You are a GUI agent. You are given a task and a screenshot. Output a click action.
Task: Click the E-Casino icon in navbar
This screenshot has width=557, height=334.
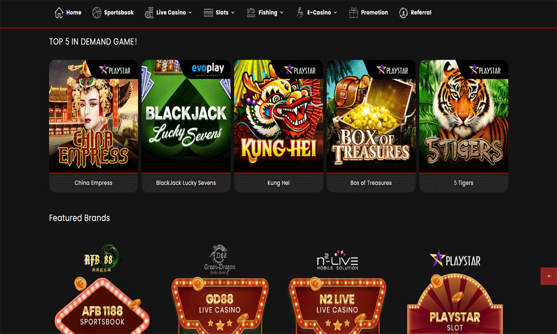tap(300, 13)
